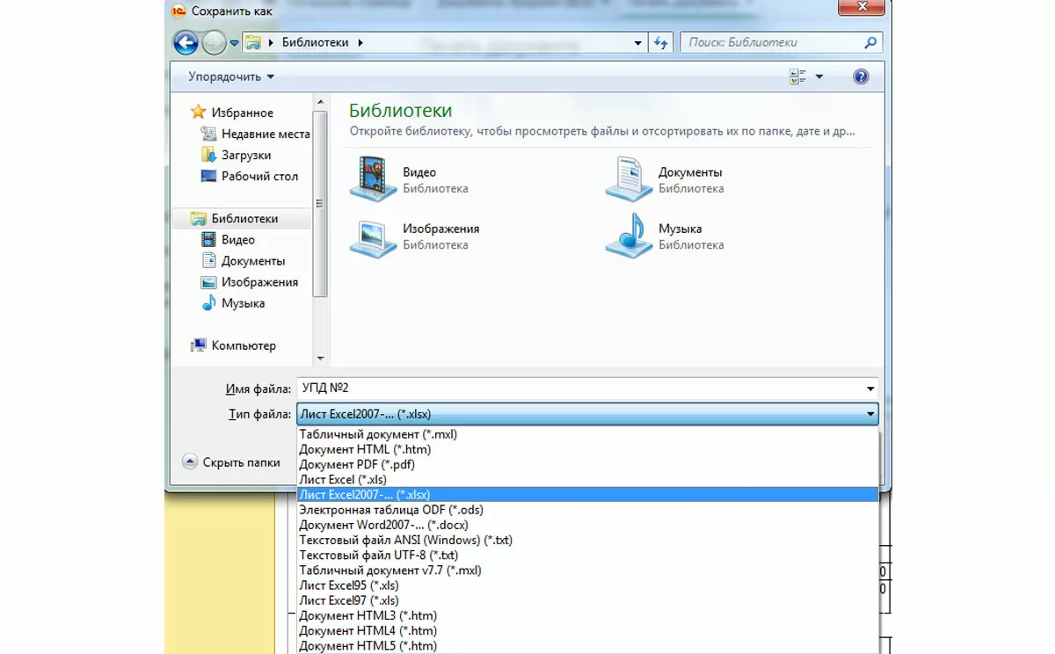Open the Имя файла dropdown arrow

click(x=870, y=388)
